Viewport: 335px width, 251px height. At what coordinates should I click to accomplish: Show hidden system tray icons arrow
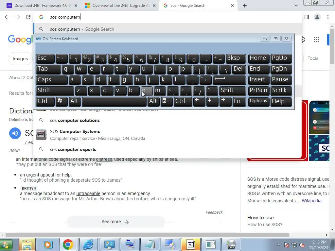[x=278, y=245]
